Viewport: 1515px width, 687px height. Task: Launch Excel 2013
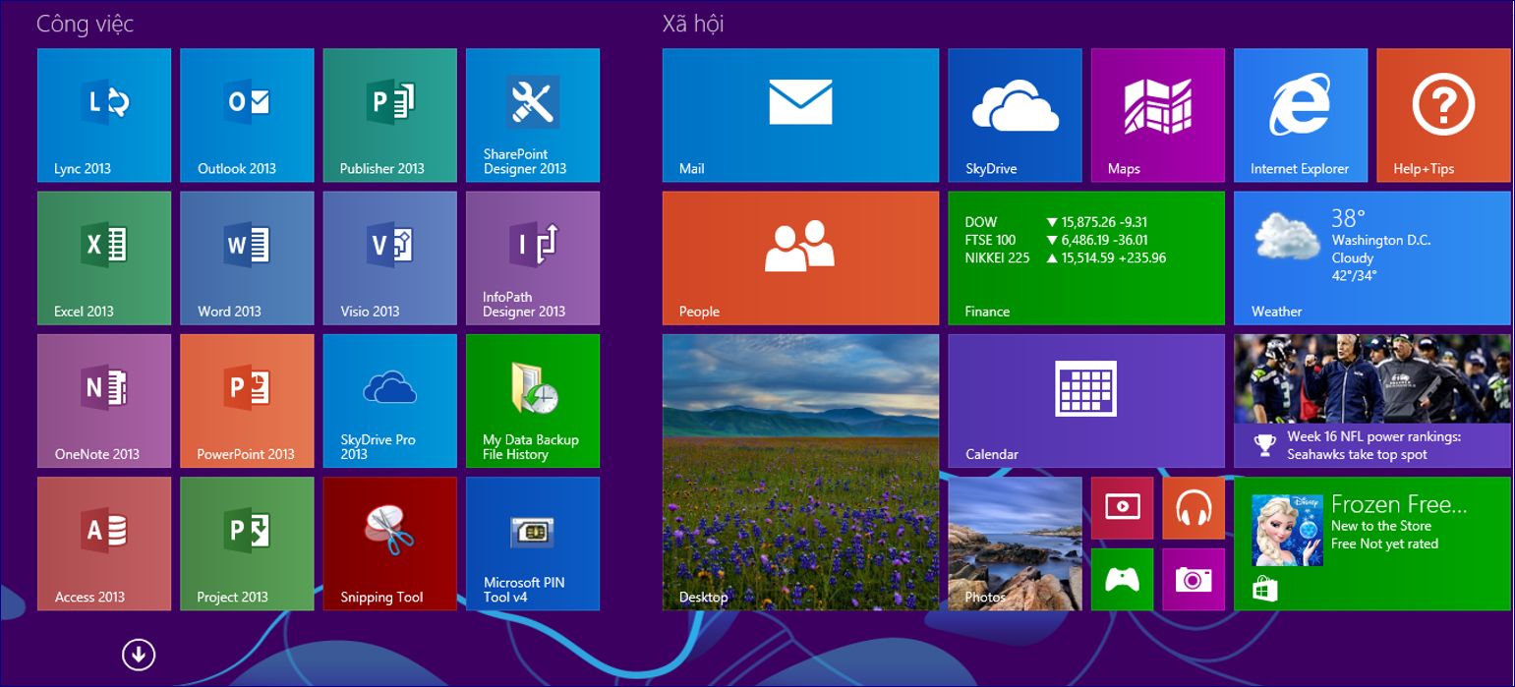pyautogui.click(x=103, y=258)
